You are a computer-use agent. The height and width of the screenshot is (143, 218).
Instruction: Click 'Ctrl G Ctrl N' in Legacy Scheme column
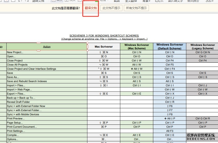point(203,52)
